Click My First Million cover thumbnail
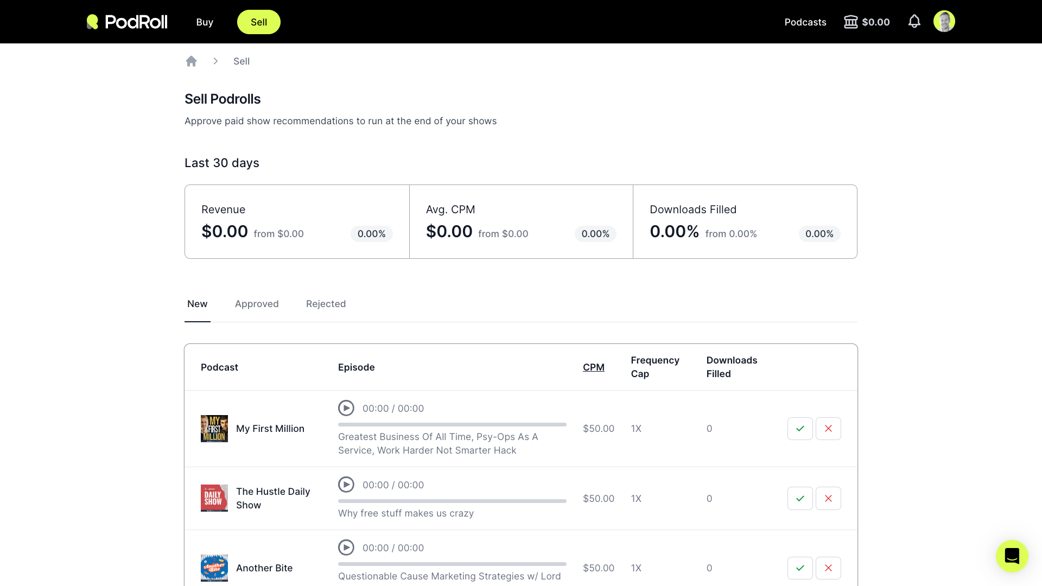This screenshot has width=1042, height=586. pos(214,429)
